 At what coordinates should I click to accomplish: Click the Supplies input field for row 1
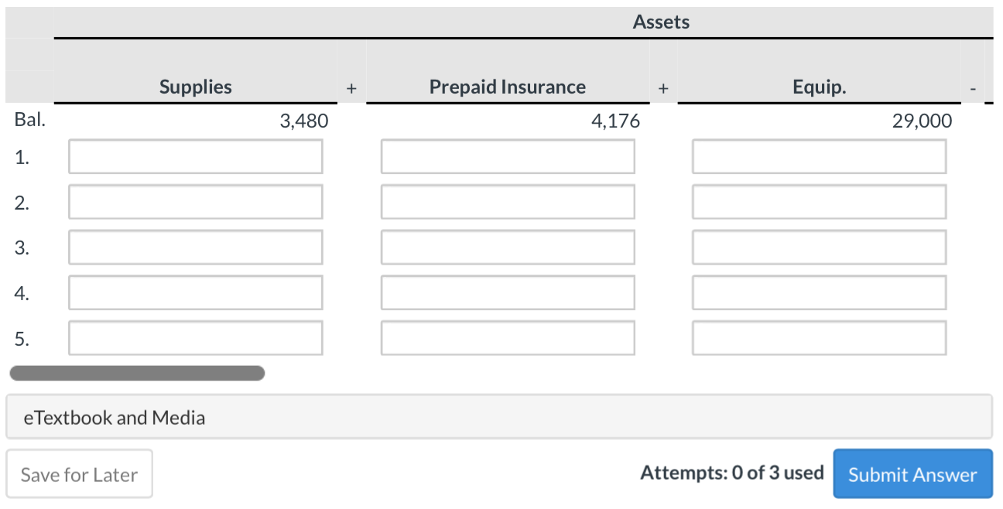pyautogui.click(x=195, y=156)
